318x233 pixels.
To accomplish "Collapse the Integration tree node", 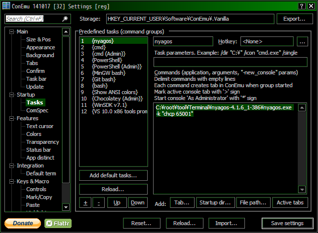I will coord(11,166).
